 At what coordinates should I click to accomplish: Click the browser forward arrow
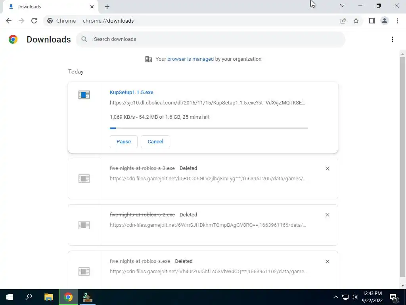(x=21, y=21)
